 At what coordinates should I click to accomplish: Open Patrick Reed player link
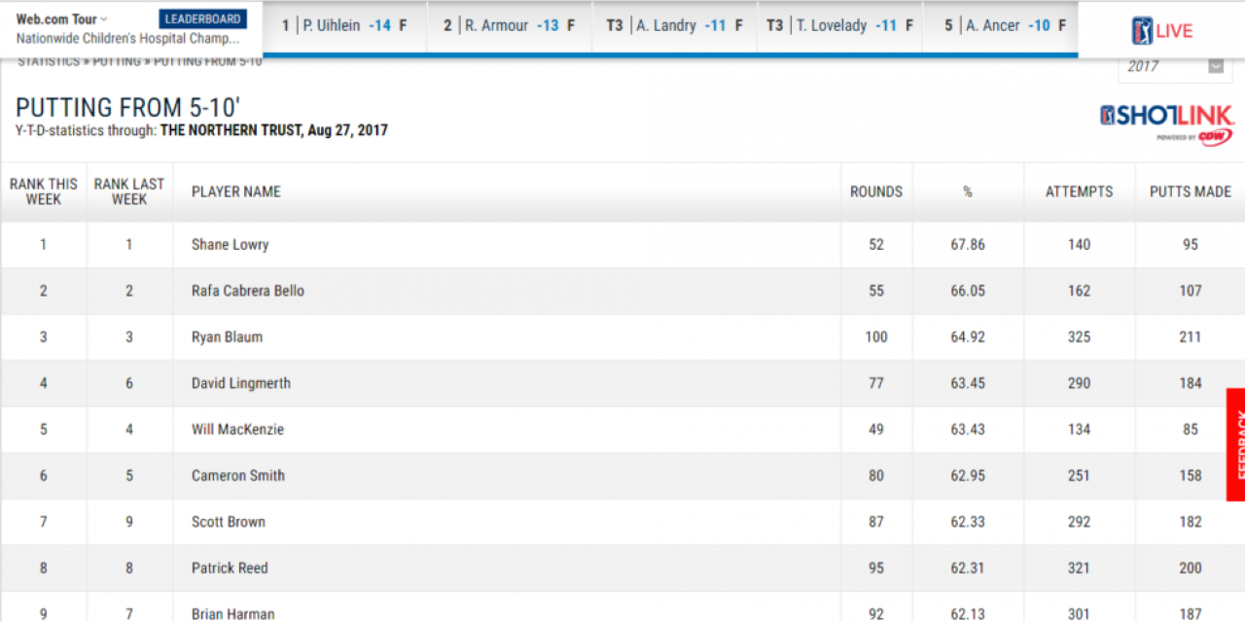click(x=229, y=568)
